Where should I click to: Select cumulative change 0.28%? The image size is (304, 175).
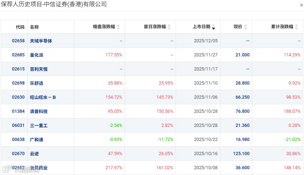[294, 126]
